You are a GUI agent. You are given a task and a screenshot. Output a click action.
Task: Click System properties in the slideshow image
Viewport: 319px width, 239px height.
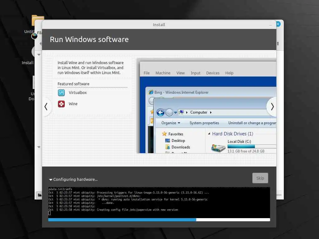click(x=204, y=123)
